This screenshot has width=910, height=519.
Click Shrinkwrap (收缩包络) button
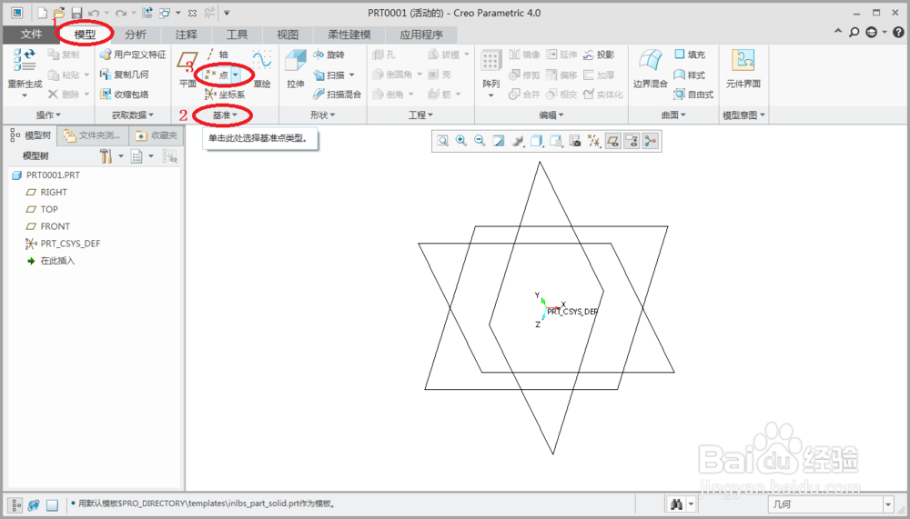point(124,94)
